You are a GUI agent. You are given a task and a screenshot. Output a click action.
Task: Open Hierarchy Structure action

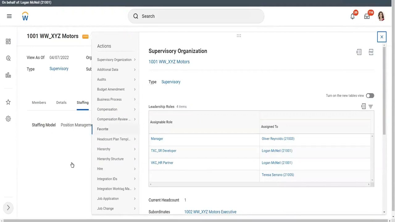116,159
